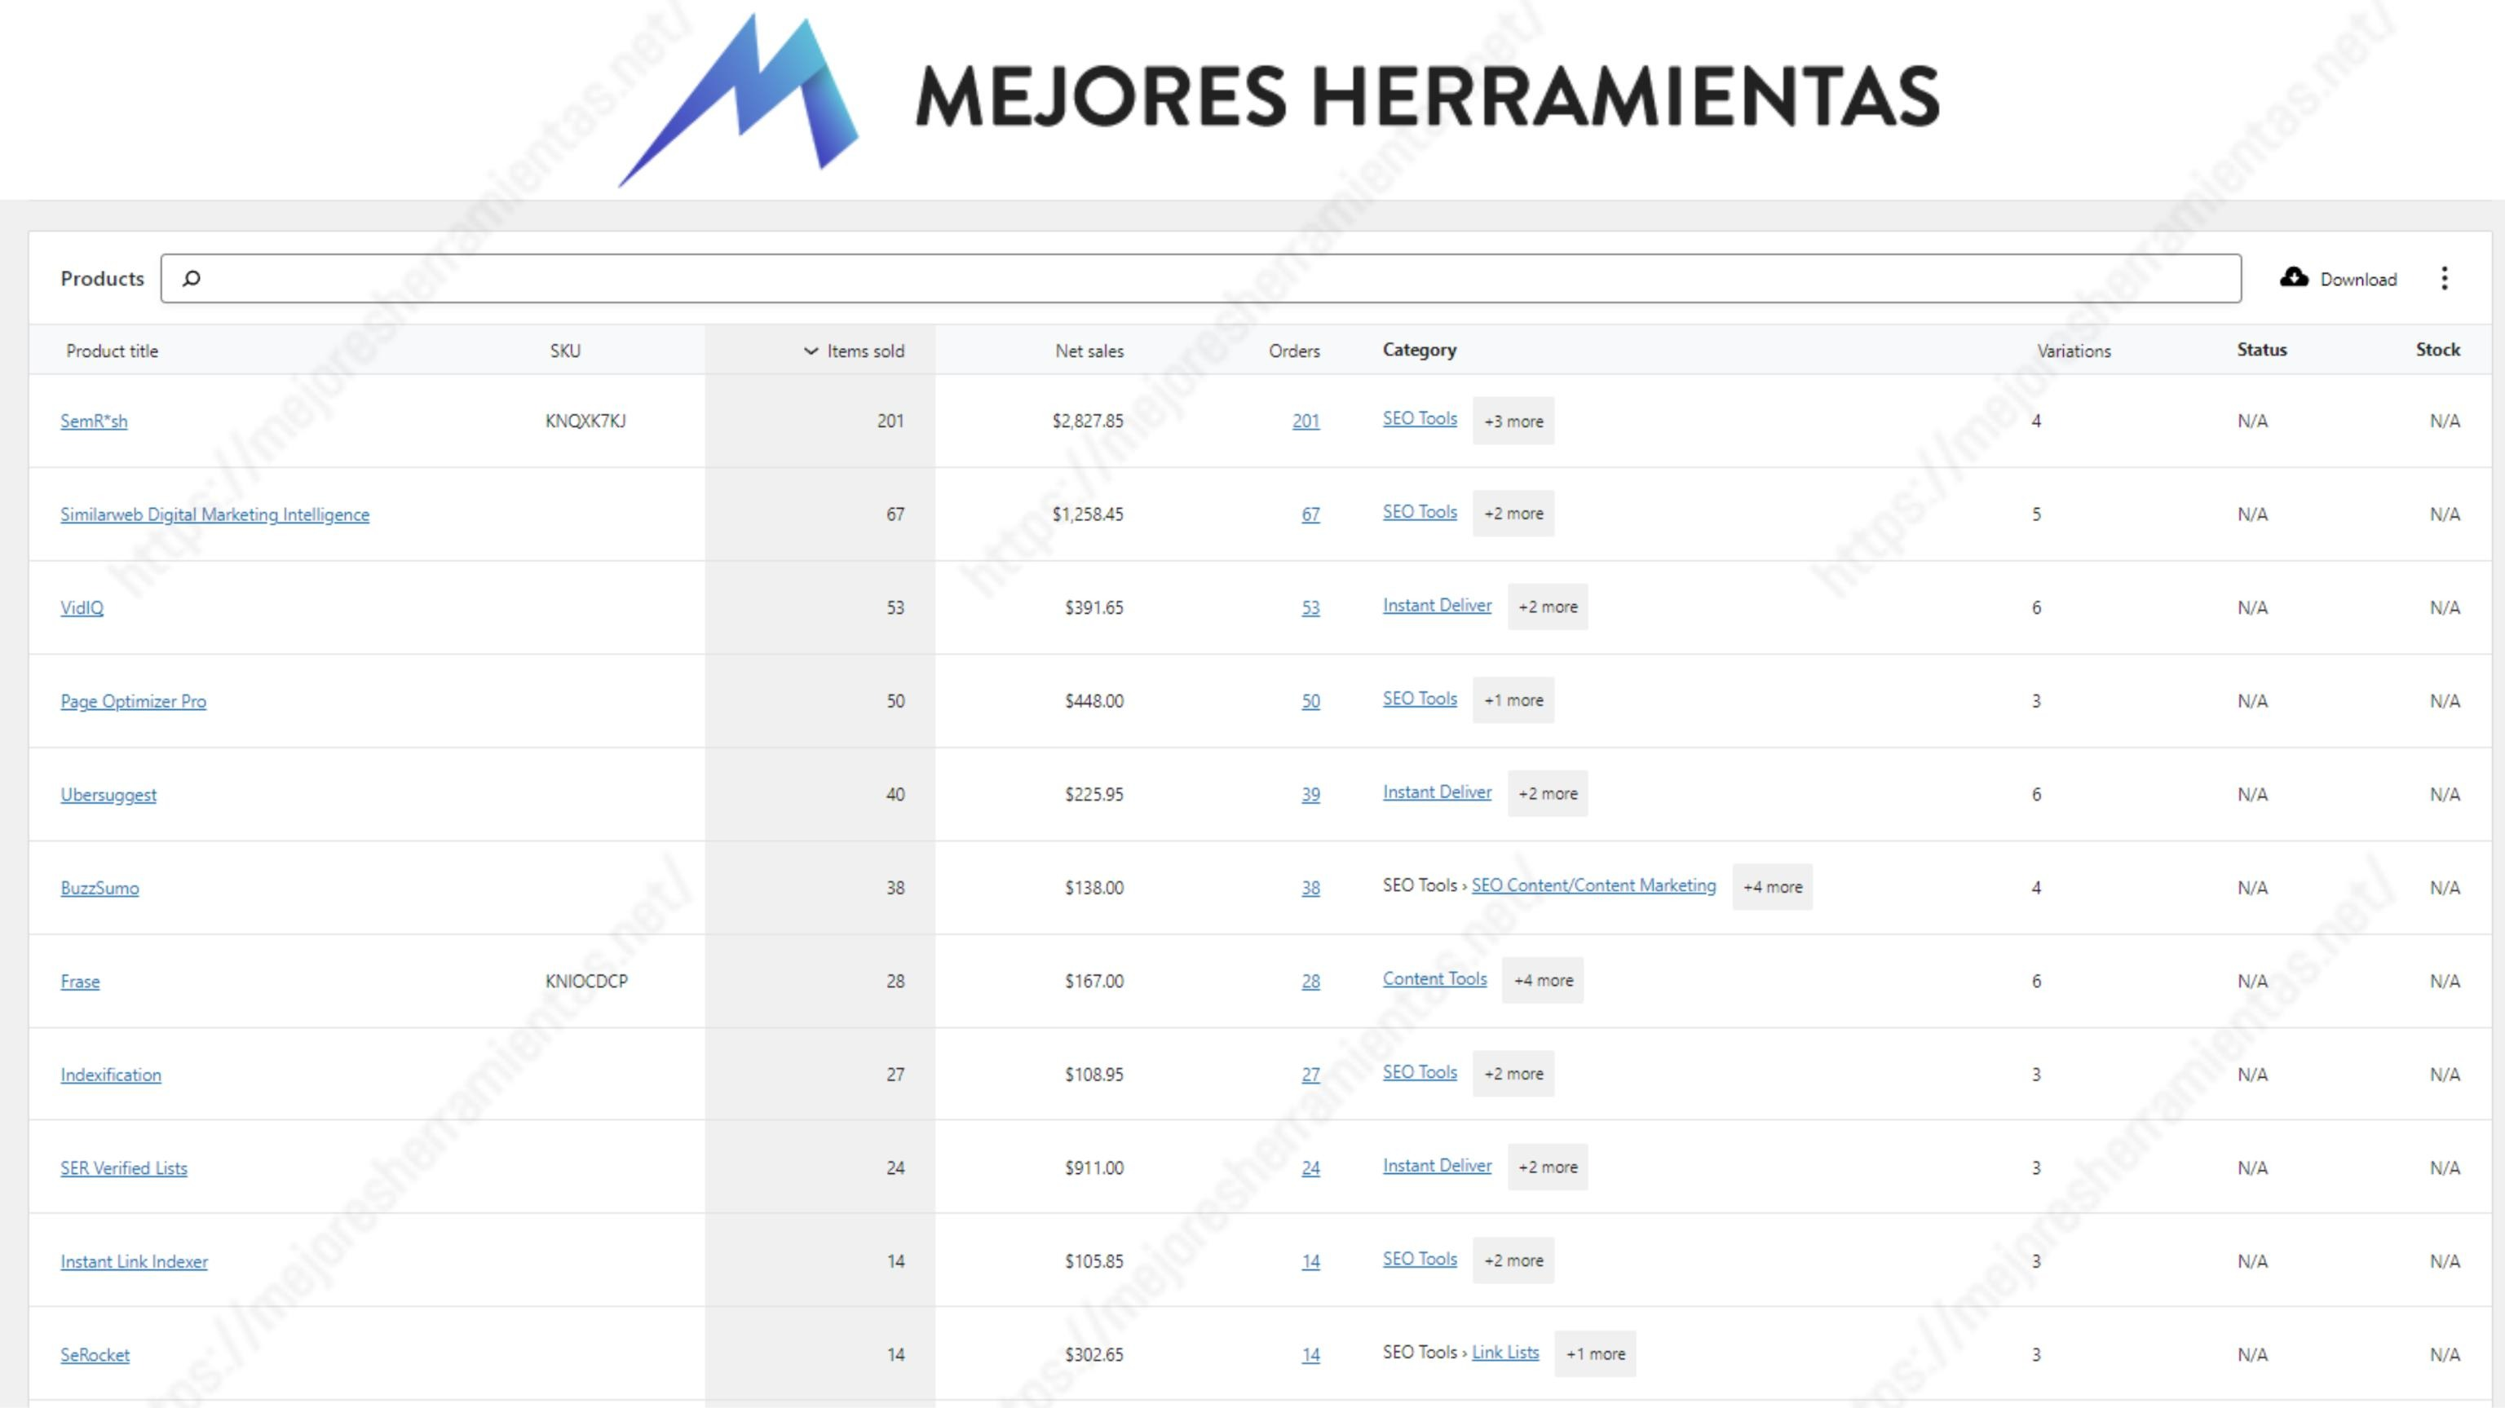Open SeRocket orders count 14
The height and width of the screenshot is (1408, 2505).
(1311, 1354)
